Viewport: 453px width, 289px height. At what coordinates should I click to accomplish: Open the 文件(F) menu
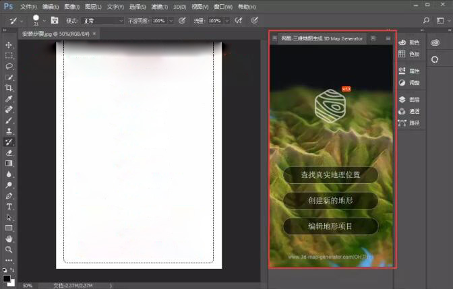(x=28, y=7)
